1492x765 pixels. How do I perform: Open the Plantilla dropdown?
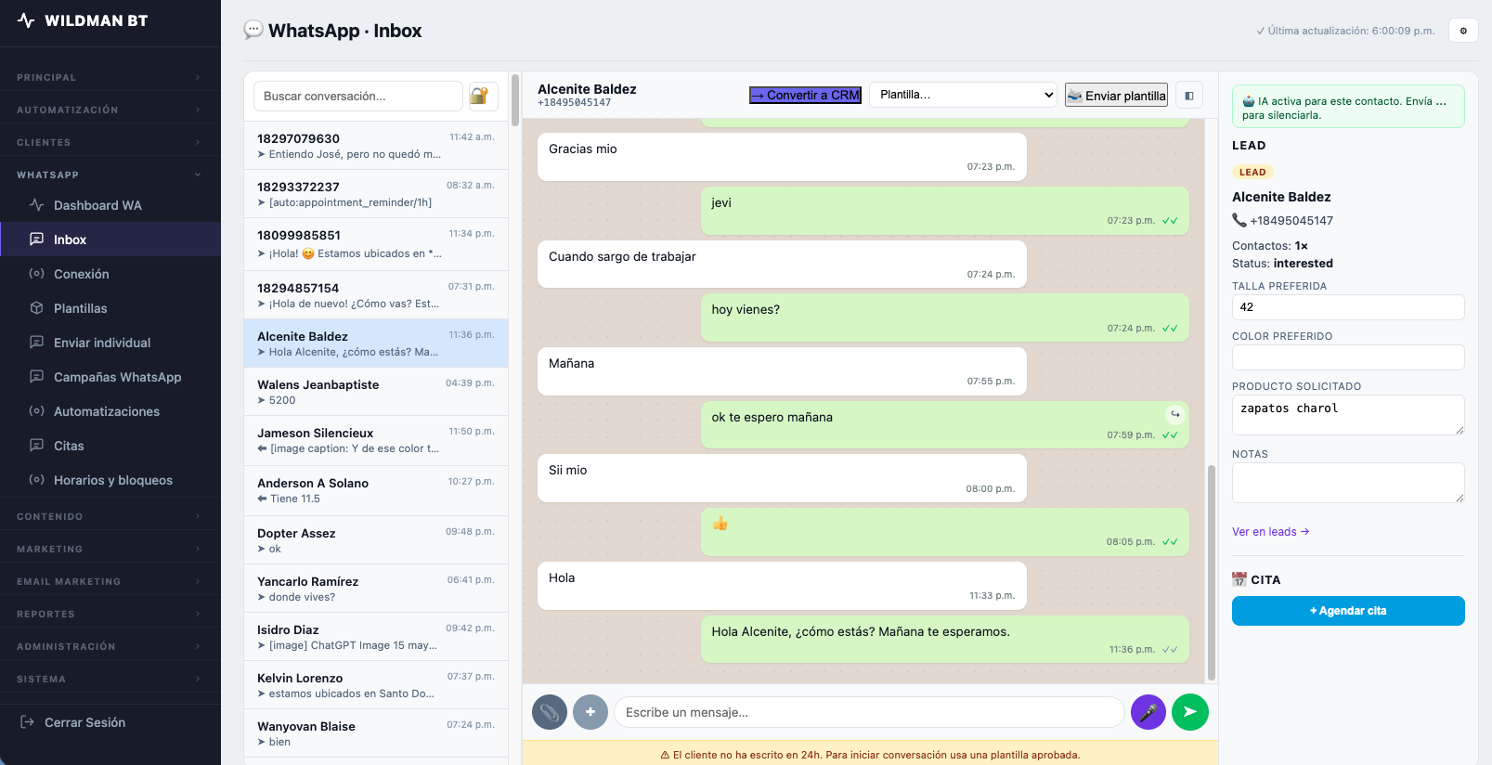(964, 95)
